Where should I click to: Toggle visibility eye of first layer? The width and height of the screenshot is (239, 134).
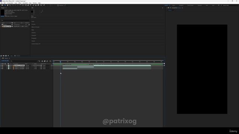1,66
